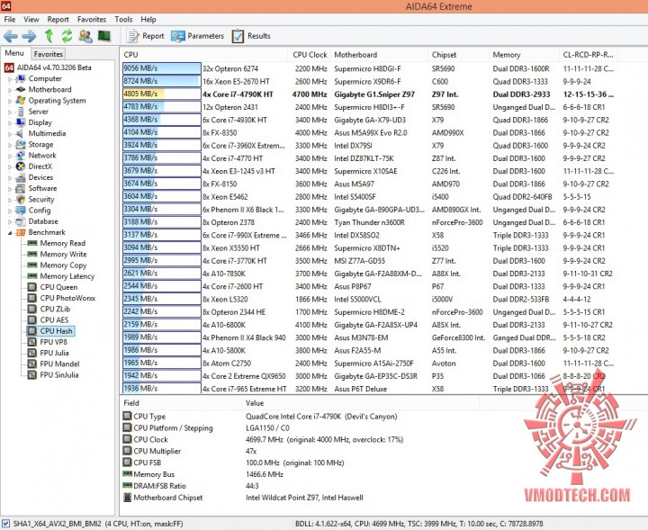Viewport: 648px width, 530px height.
Task: Select the DirectX icon in the tree
Action: click(x=21, y=166)
